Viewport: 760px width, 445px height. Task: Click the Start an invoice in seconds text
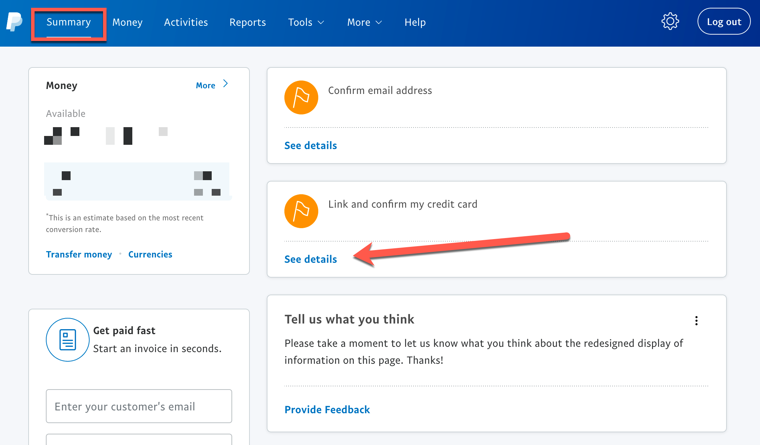point(157,349)
